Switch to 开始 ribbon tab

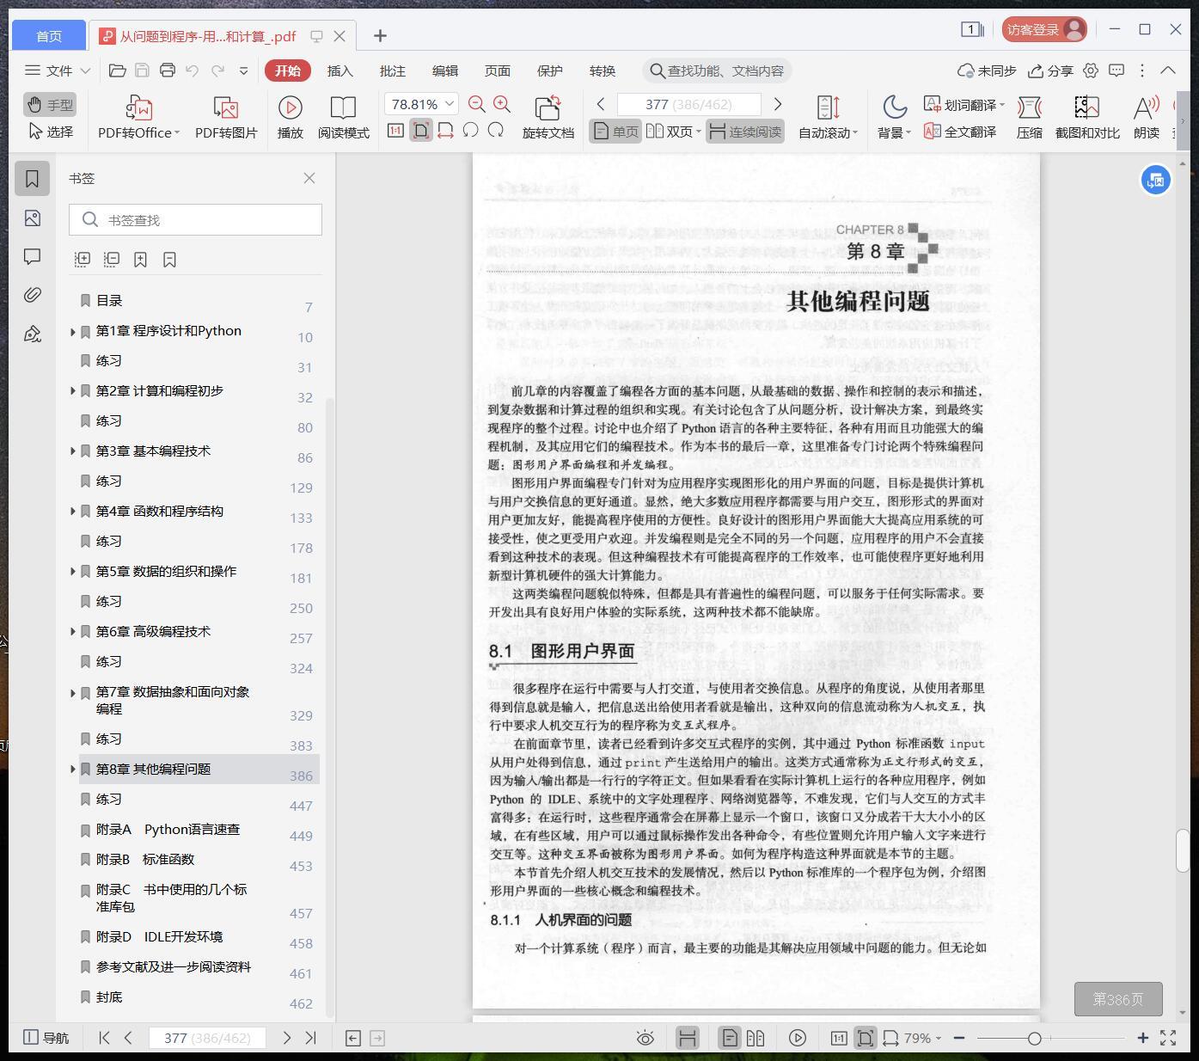coord(287,71)
